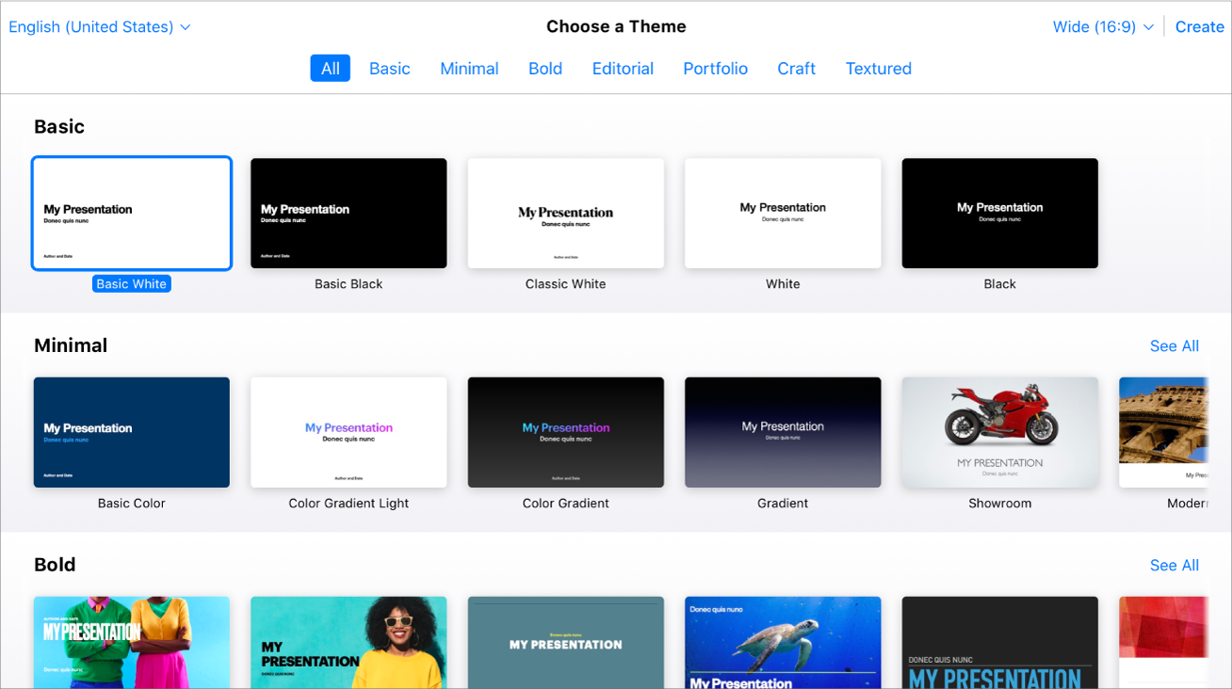1232x689 pixels.
Task: Click the Showroom label text
Action: click(1000, 504)
